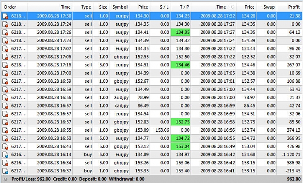Click the profit value -1 120.71
303x183 pixels.
point(291,155)
